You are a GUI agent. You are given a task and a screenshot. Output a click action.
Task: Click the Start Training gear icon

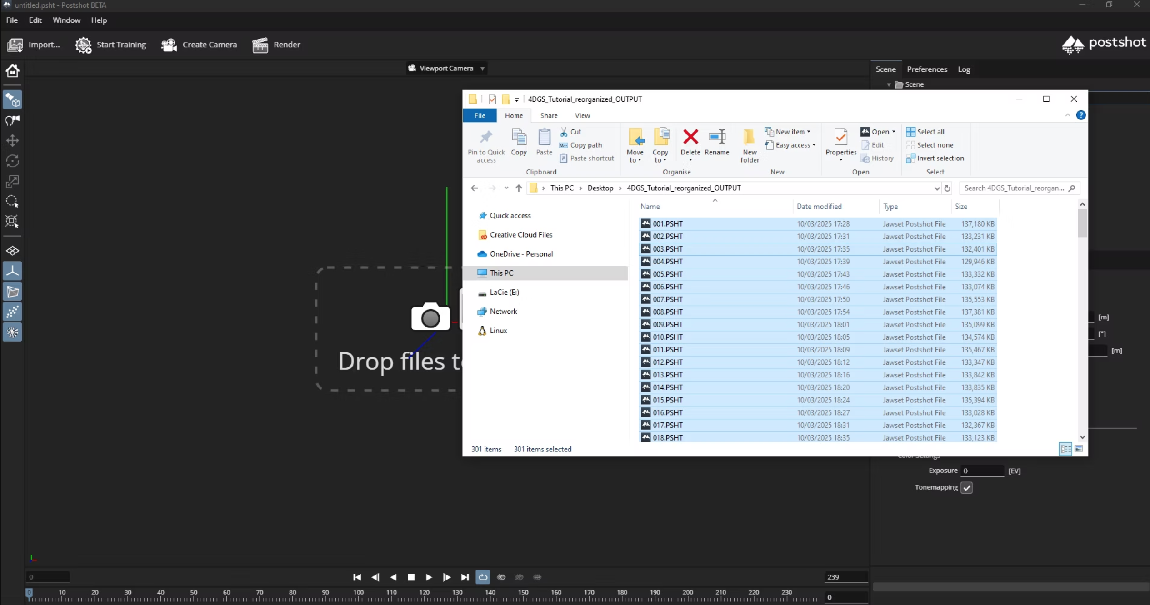click(x=83, y=45)
